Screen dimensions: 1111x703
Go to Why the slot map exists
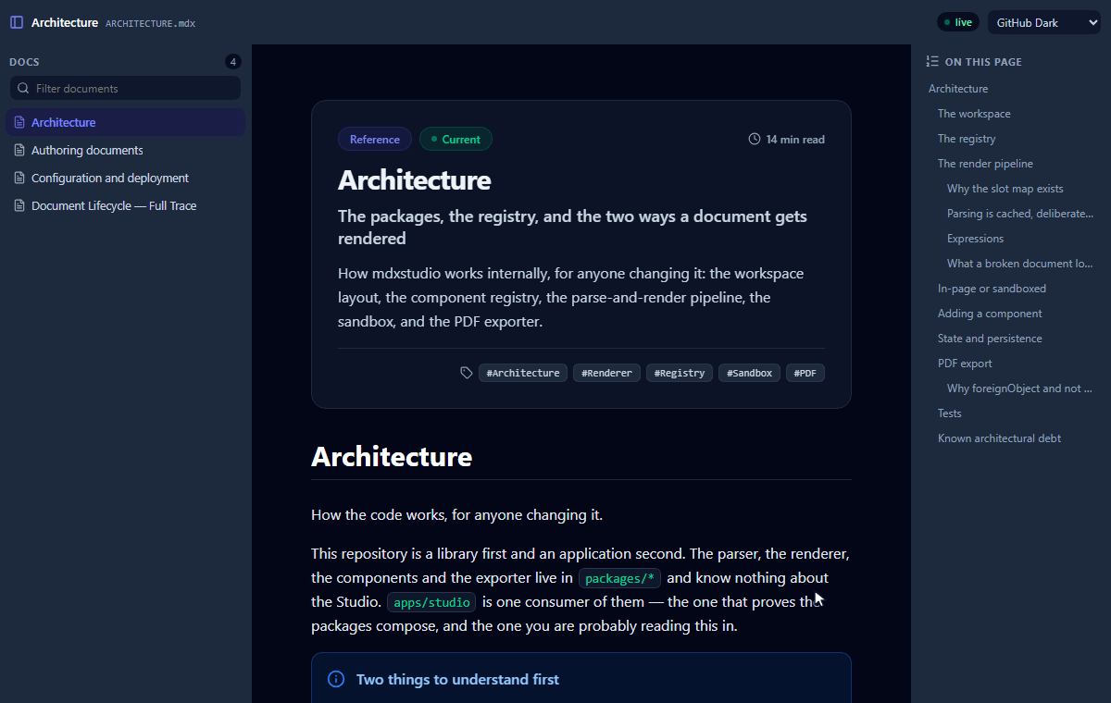1005,189
